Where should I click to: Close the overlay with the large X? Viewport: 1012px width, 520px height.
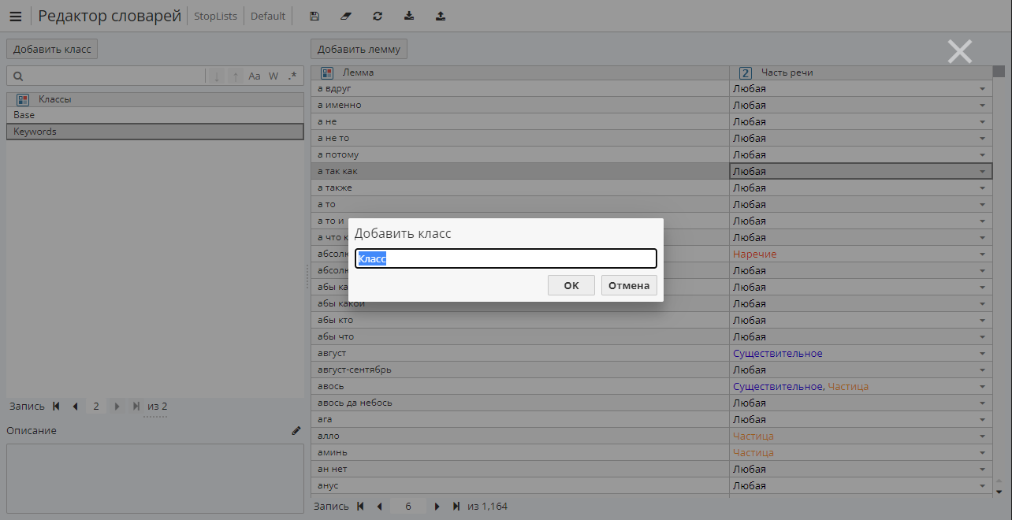click(959, 51)
